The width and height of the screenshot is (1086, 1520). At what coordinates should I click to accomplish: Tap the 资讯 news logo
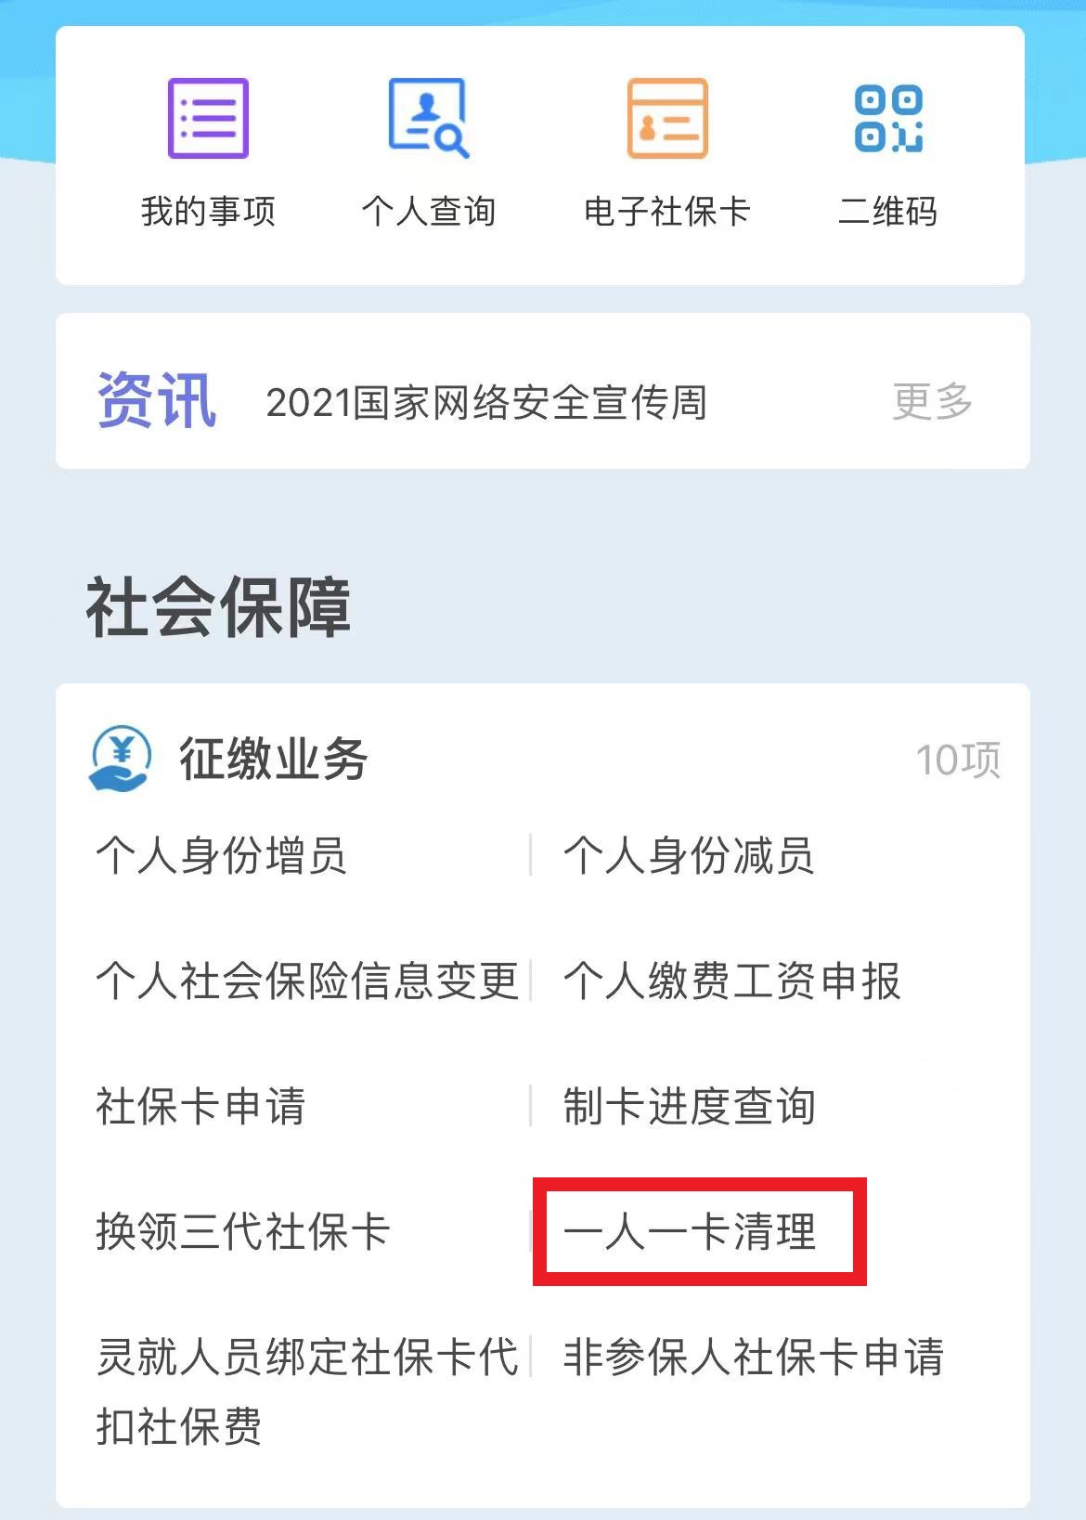pos(157,400)
